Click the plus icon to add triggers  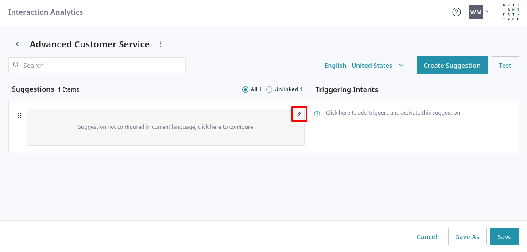[317, 114]
